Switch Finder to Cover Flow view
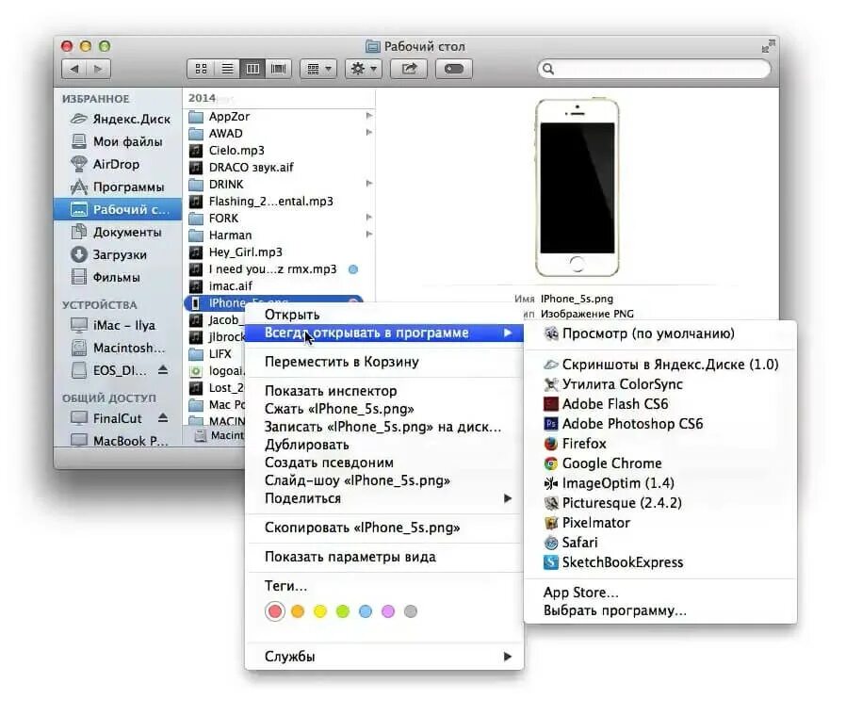Image resolution: width=846 pixels, height=715 pixels. coord(279,69)
